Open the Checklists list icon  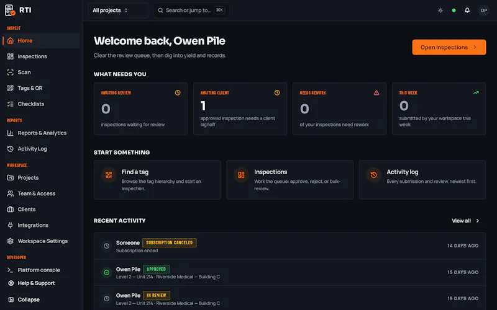(x=11, y=104)
